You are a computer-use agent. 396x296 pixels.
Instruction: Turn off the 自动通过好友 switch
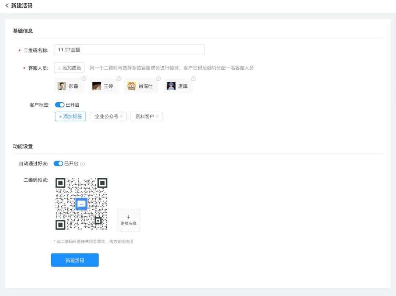[x=59, y=164]
